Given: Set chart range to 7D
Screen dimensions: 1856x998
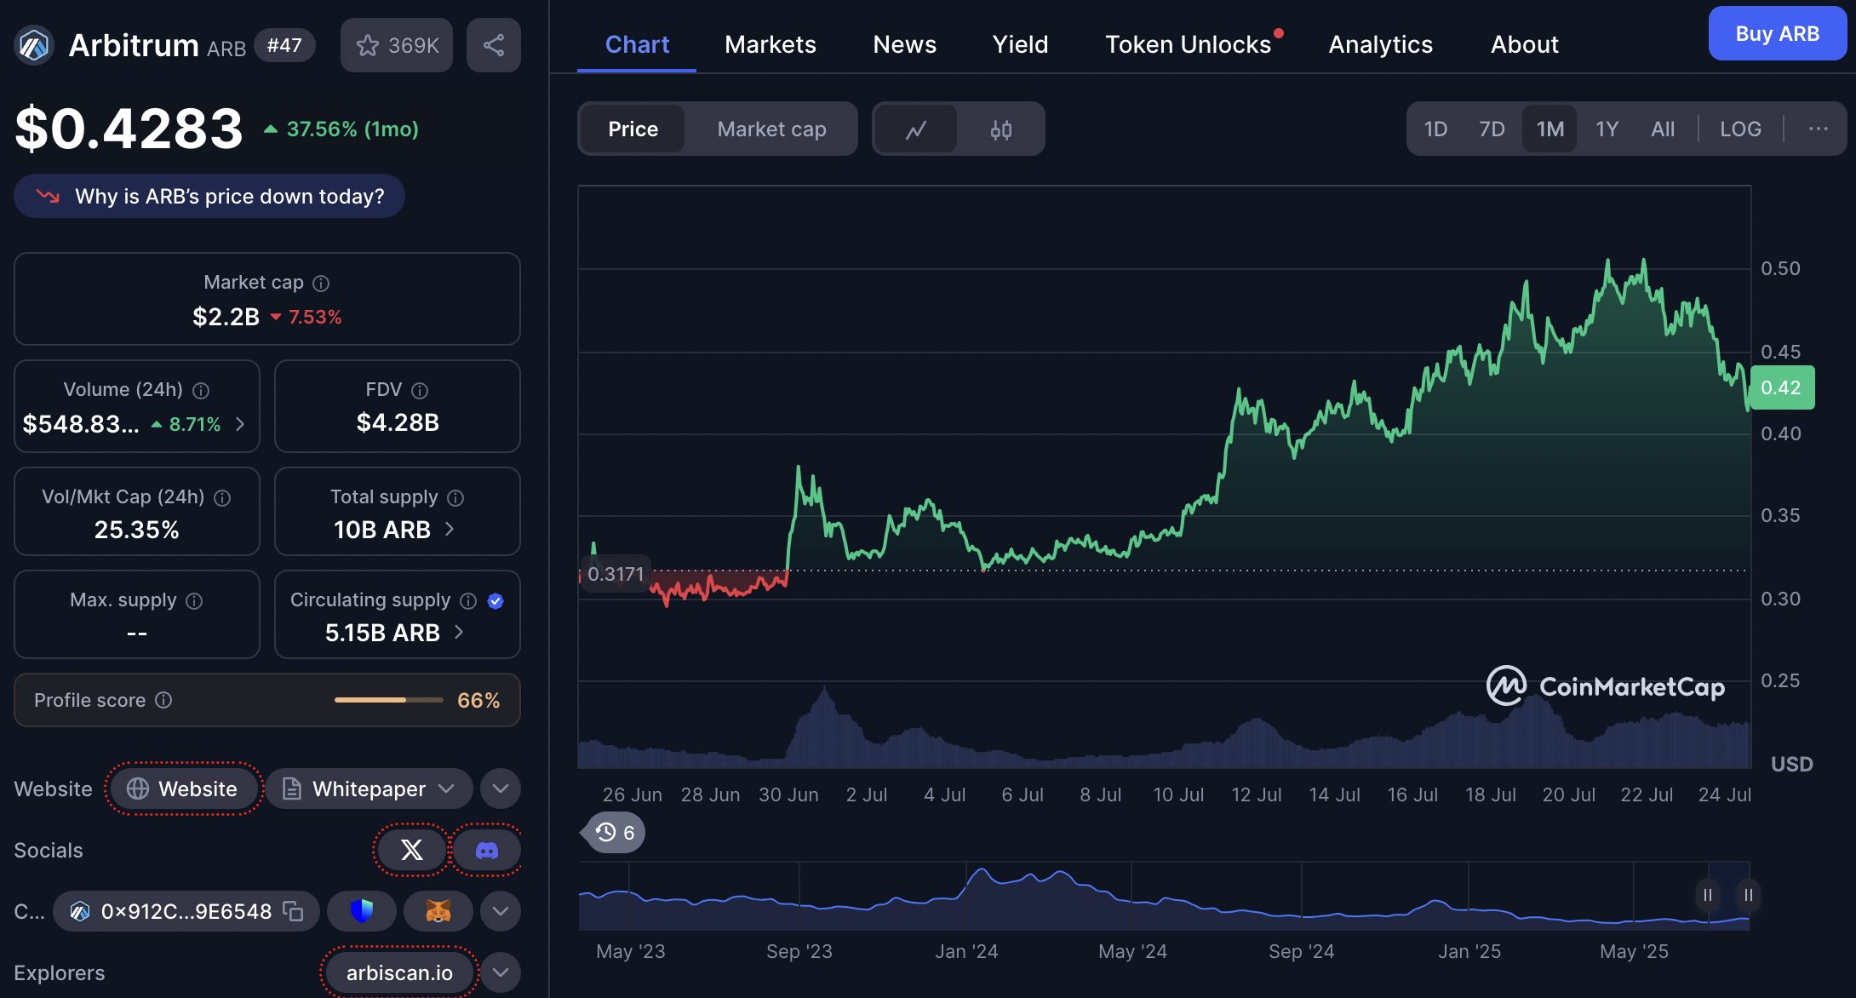Looking at the screenshot, I should coord(1492,129).
